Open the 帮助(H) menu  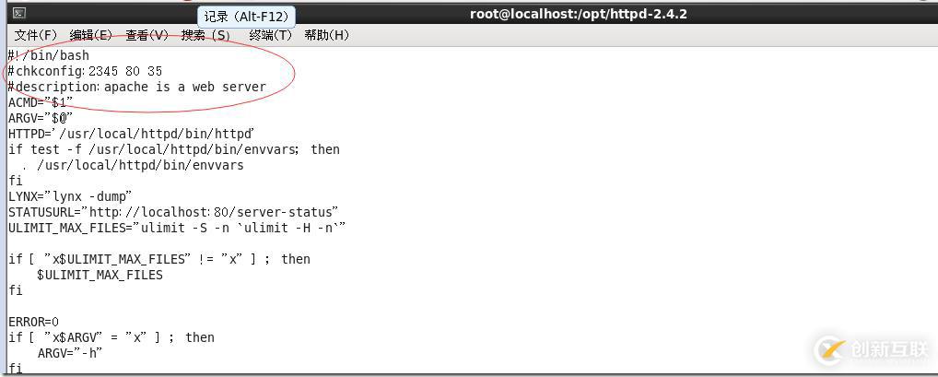[326, 35]
